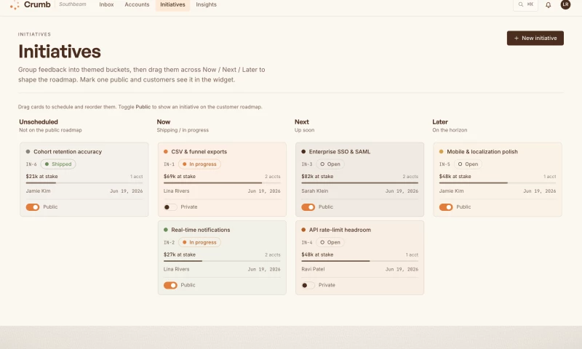Click orange color dot on CSV & funnel exports
Image resolution: width=582 pixels, height=349 pixels.
(166, 152)
